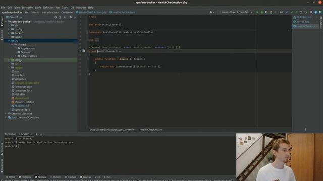The image size is (323, 181).
Task: Collapse the src folder
Action: [9, 41]
